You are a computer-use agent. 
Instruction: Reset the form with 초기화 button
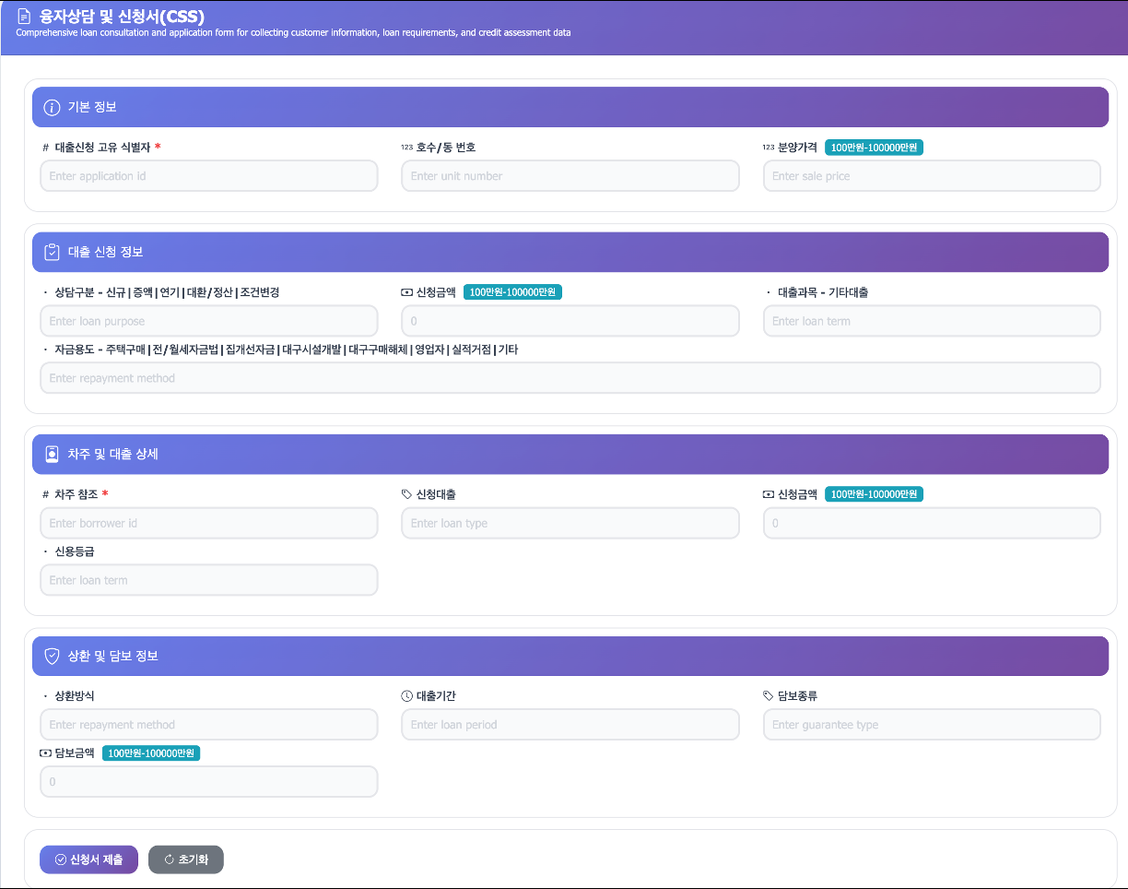[x=186, y=859]
